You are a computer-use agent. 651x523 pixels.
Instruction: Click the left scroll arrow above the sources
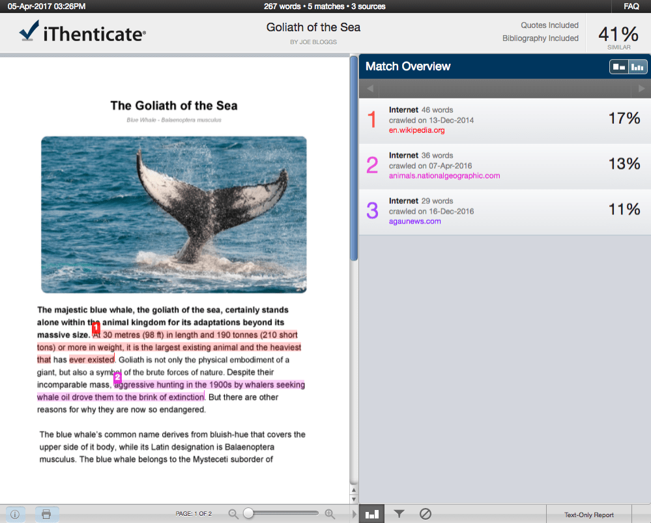click(369, 88)
